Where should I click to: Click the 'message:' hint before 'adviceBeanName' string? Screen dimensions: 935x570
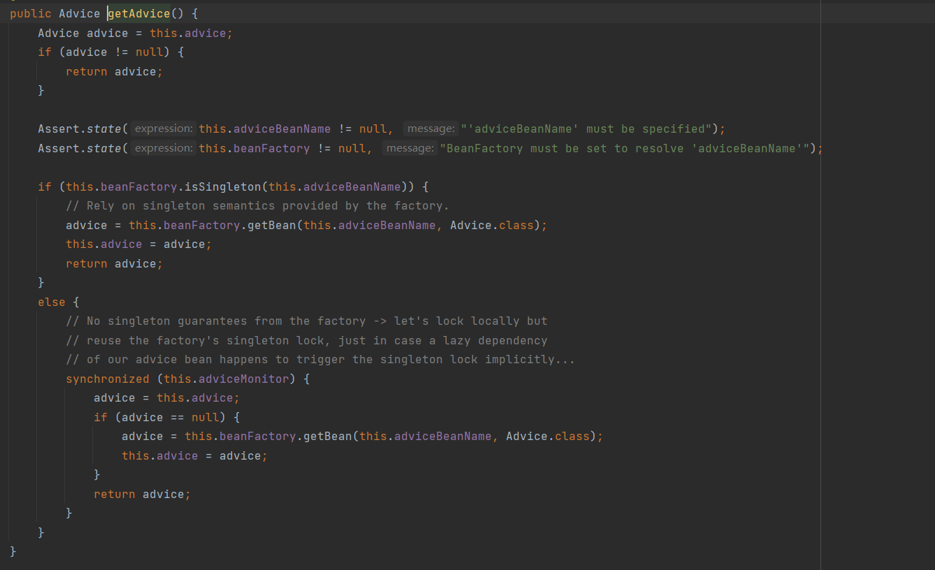tap(430, 129)
